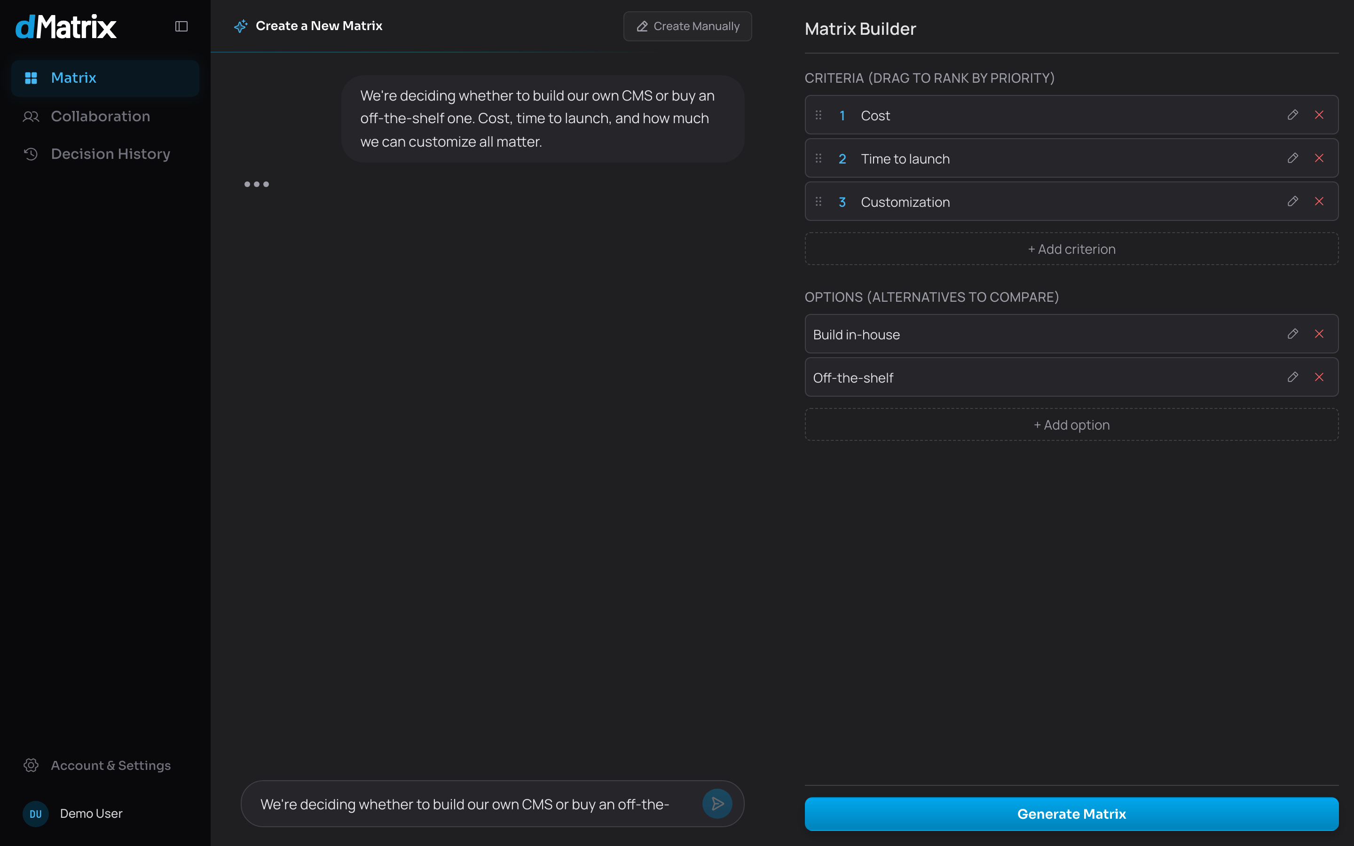Click the Decision History clock icon

31,154
